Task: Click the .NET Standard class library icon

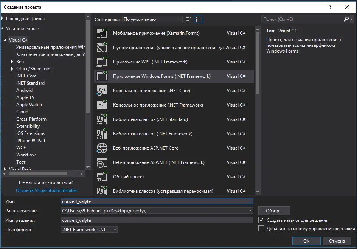Action: pyautogui.click(x=102, y=119)
